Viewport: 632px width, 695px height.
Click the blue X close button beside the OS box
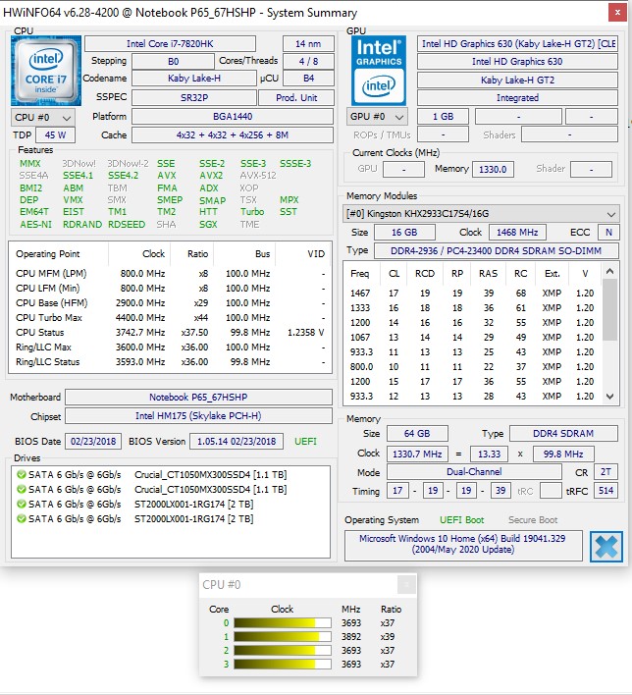606,547
